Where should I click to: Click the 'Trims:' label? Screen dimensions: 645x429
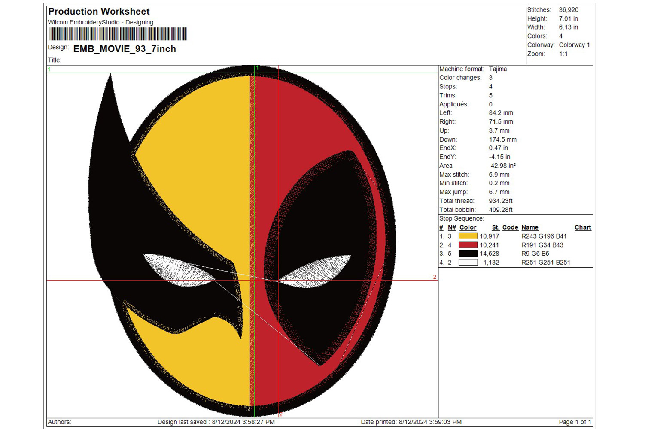click(x=448, y=95)
